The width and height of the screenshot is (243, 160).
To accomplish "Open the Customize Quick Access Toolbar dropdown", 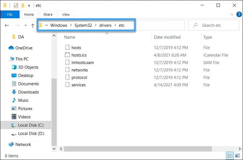I will [29, 6].
